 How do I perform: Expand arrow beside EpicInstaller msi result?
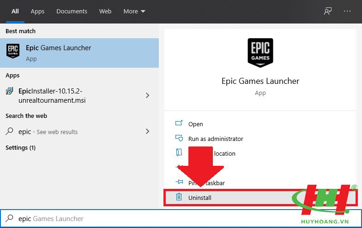(148, 95)
